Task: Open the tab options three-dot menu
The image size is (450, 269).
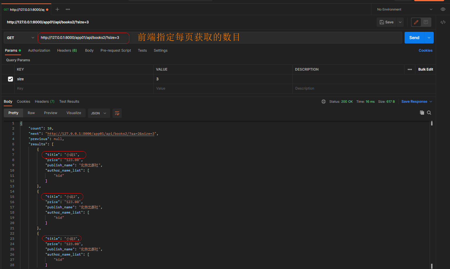Action: (x=68, y=9)
